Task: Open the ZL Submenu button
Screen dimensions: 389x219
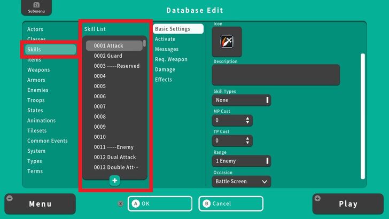Action: [33, 7]
